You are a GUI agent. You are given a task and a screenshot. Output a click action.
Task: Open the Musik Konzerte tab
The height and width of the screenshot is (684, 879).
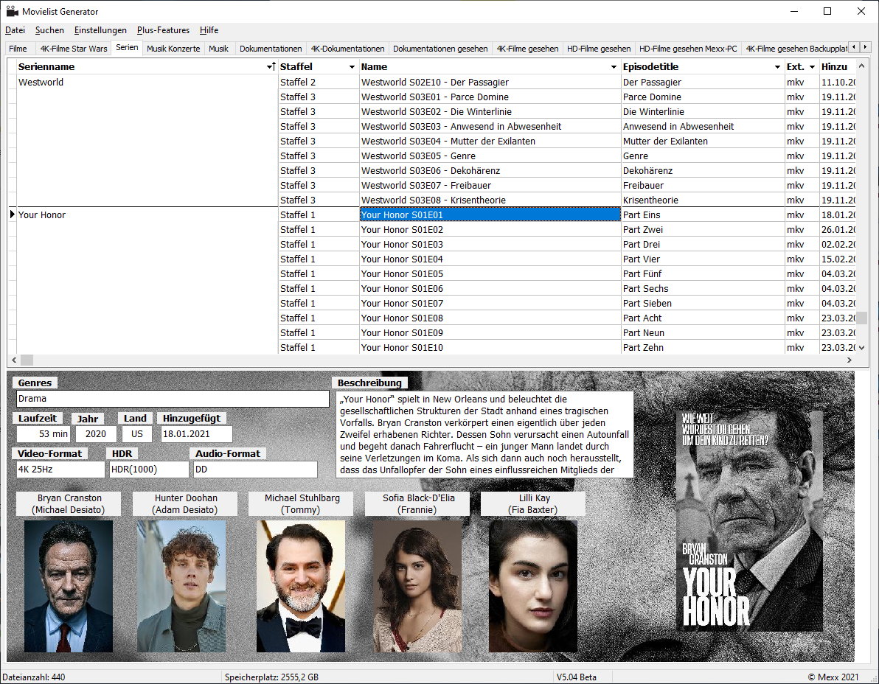tap(173, 49)
